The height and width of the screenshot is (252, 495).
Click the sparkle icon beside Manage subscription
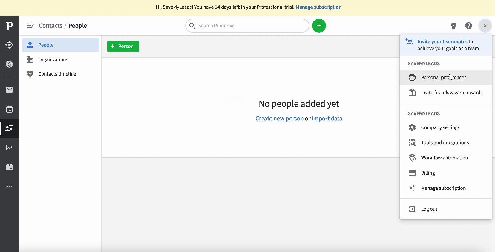412,188
